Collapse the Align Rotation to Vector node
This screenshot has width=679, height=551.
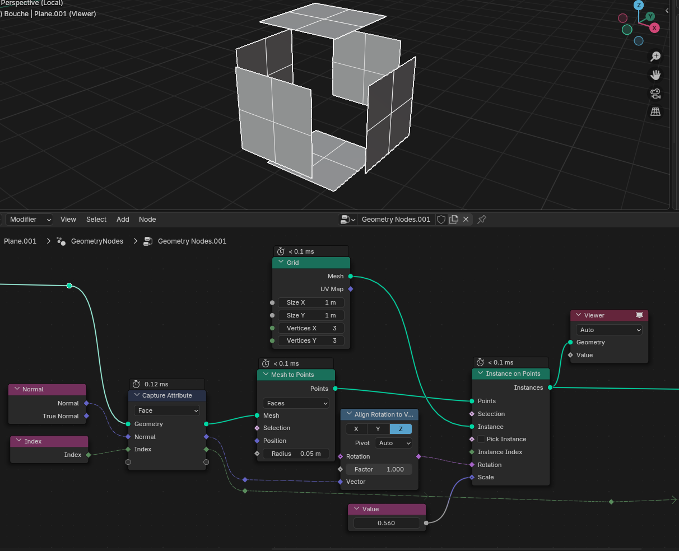coord(349,414)
